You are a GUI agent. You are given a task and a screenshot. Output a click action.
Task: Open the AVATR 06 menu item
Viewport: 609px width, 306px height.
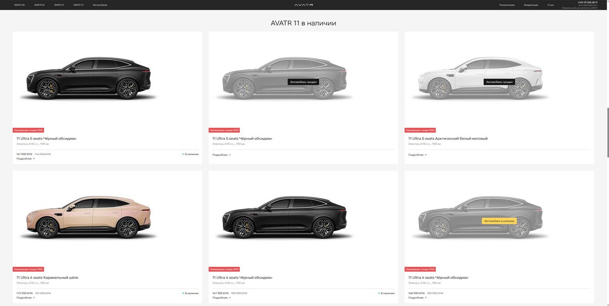click(19, 5)
